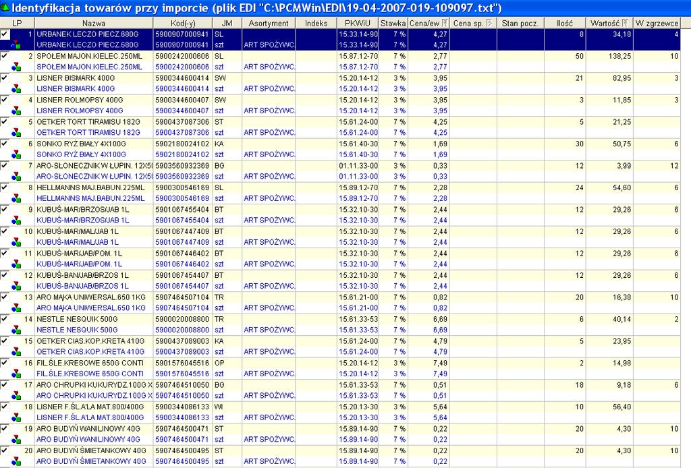The height and width of the screenshot is (468, 691).
Task: Select the item icon for LISNER ROLMOPSY 400G
Action: click(16, 111)
